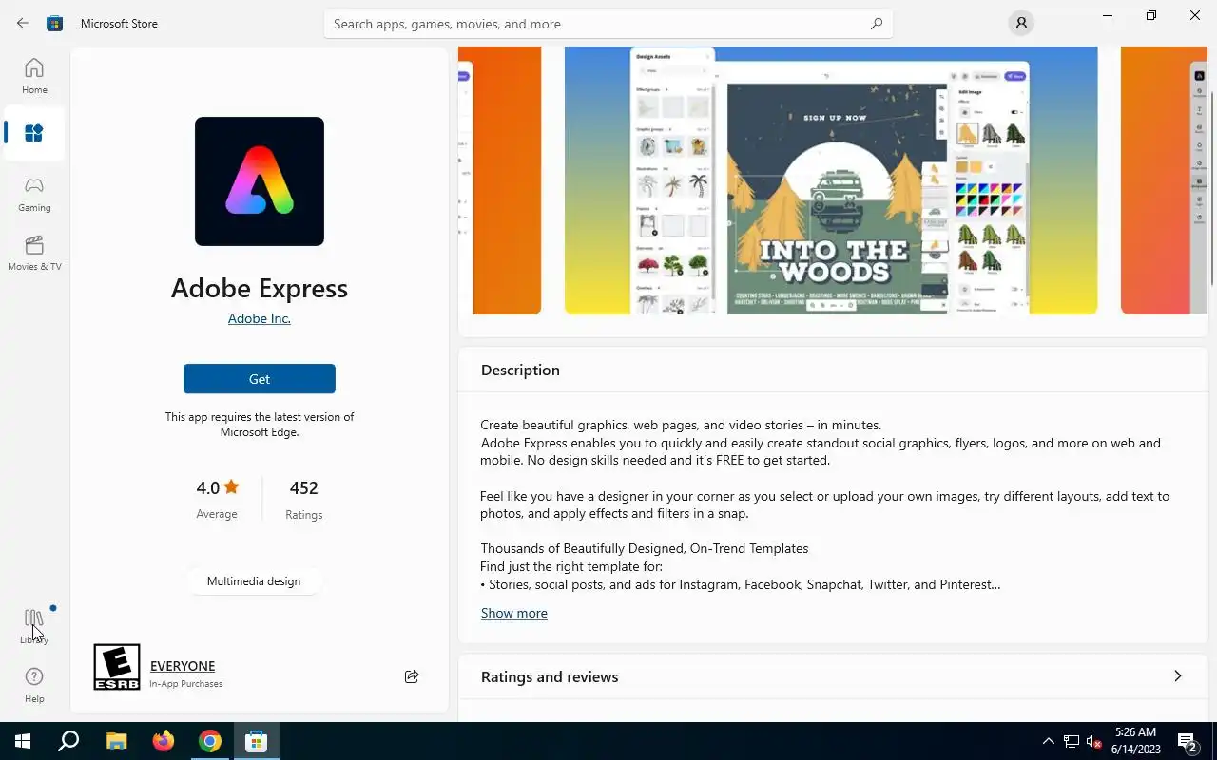Screen dimensions: 1217x760
Task: Open the EVERYONE rating link
Action: point(183,666)
